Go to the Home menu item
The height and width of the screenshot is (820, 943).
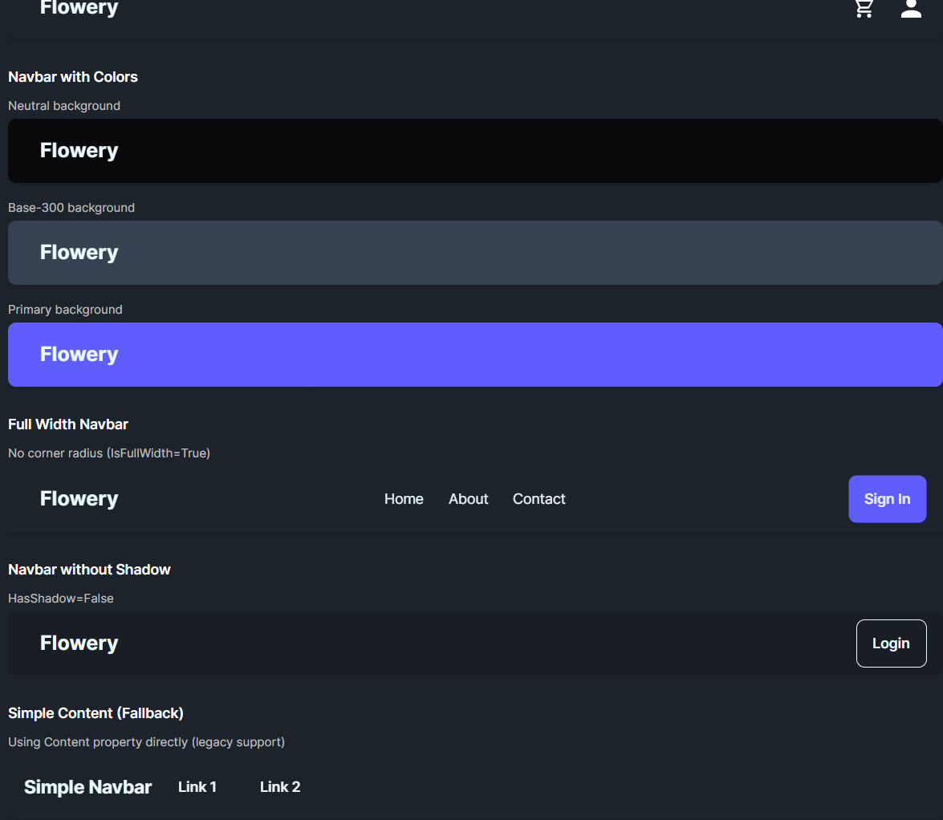404,499
